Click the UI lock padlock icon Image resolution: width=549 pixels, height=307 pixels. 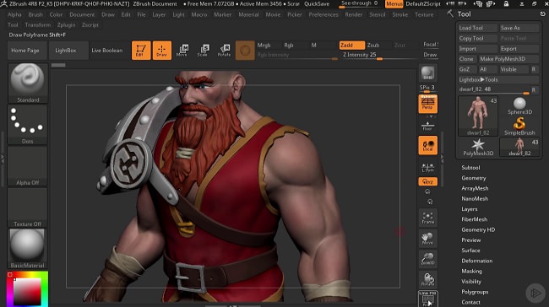pos(506,4)
